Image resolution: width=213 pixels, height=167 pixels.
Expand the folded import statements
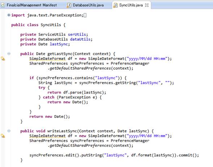(9, 15)
